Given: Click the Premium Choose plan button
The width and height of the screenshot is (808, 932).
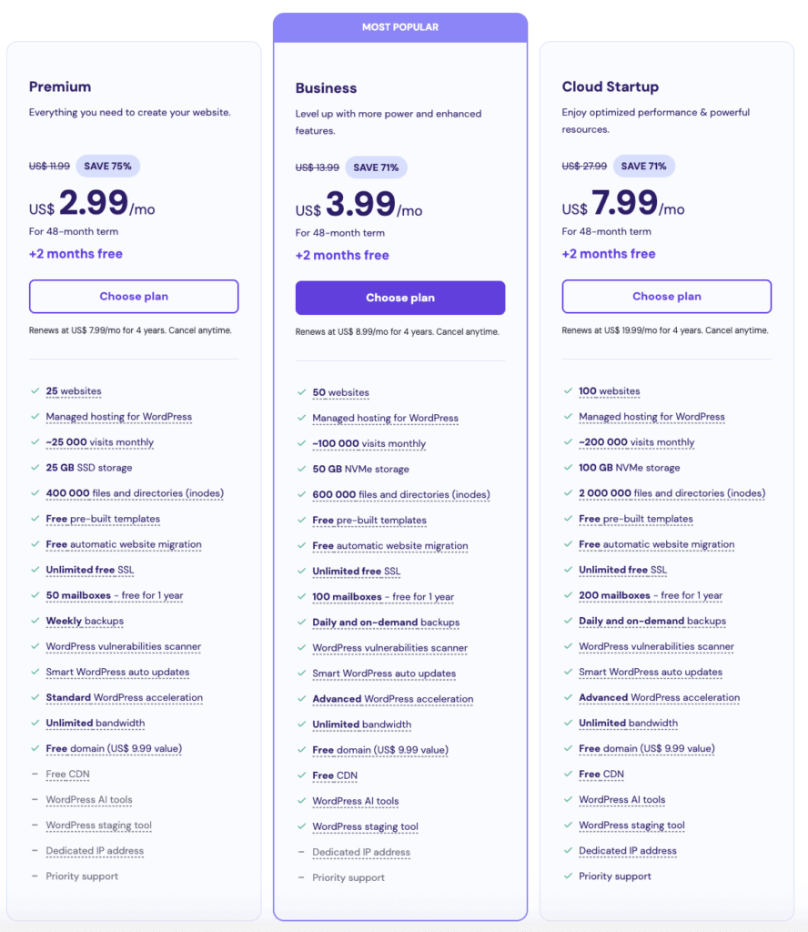Looking at the screenshot, I should click(x=134, y=297).
